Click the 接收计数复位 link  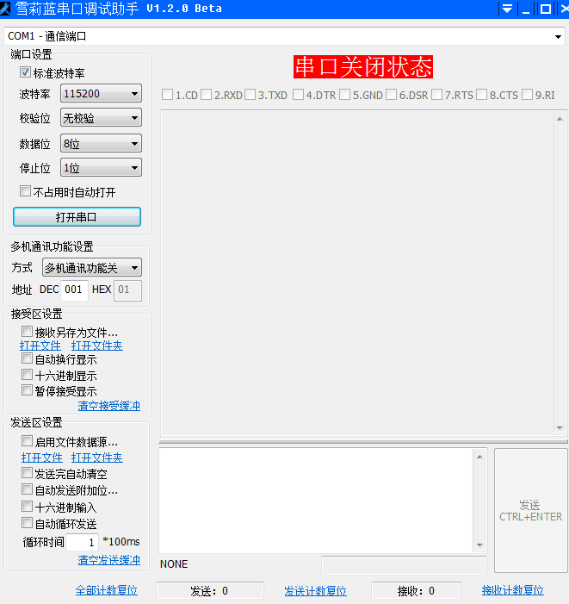[x=513, y=590]
